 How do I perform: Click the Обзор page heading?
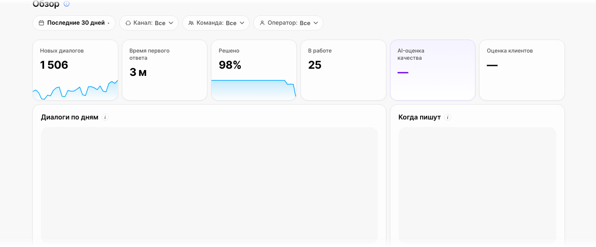[x=46, y=4]
